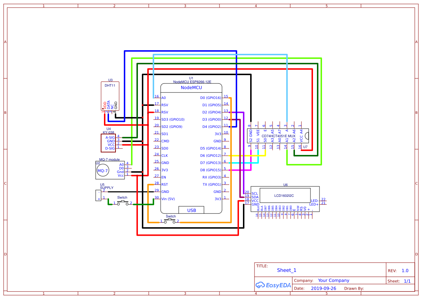Select the reset switch symbol below NodeMCU
This screenshot has height=299, width=422.
(170, 221)
